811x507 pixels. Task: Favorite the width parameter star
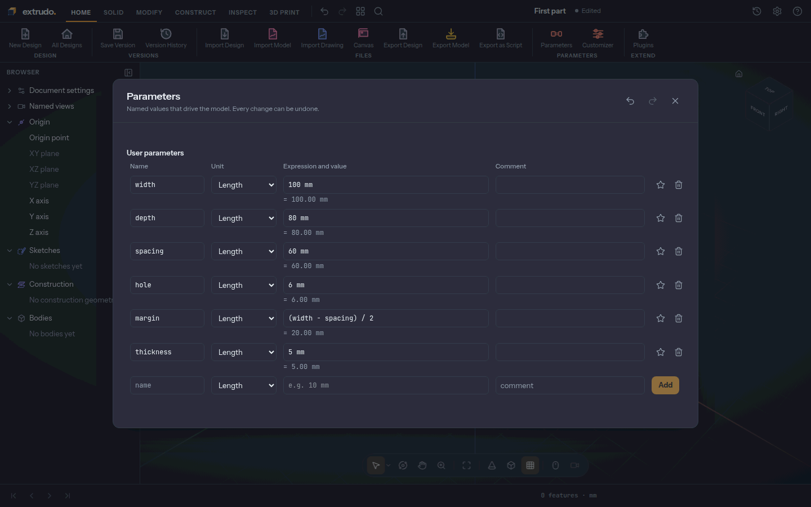coord(661,185)
